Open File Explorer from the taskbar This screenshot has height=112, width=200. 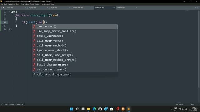tap(89, 109)
